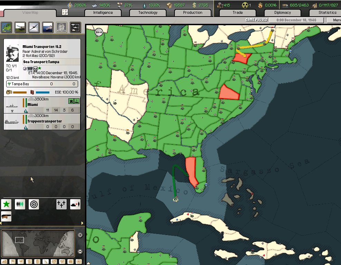Click the world minimap thumbnail
The width and height of the screenshot is (341, 265).
38,243
